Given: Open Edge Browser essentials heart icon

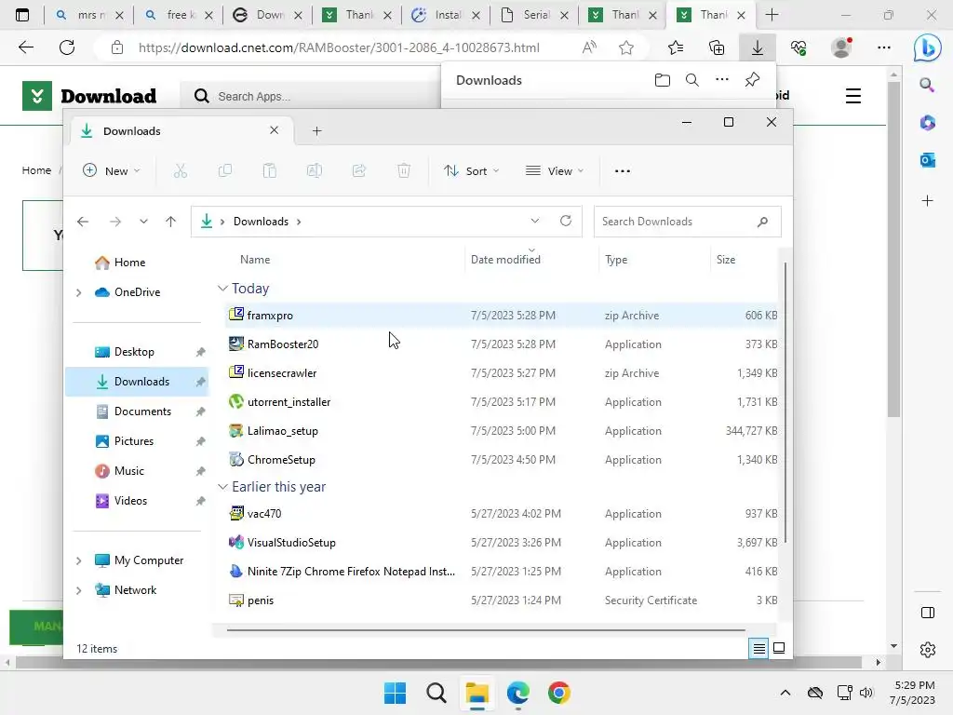Looking at the screenshot, I should coord(799,47).
